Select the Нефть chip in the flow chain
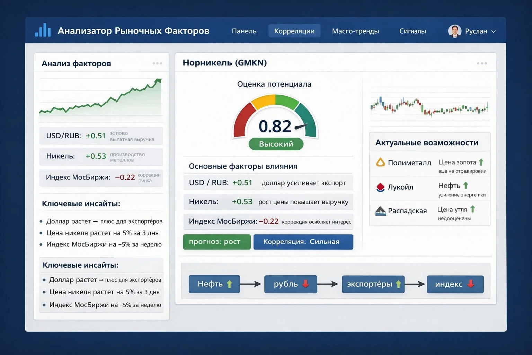532x355 pixels. coord(214,284)
